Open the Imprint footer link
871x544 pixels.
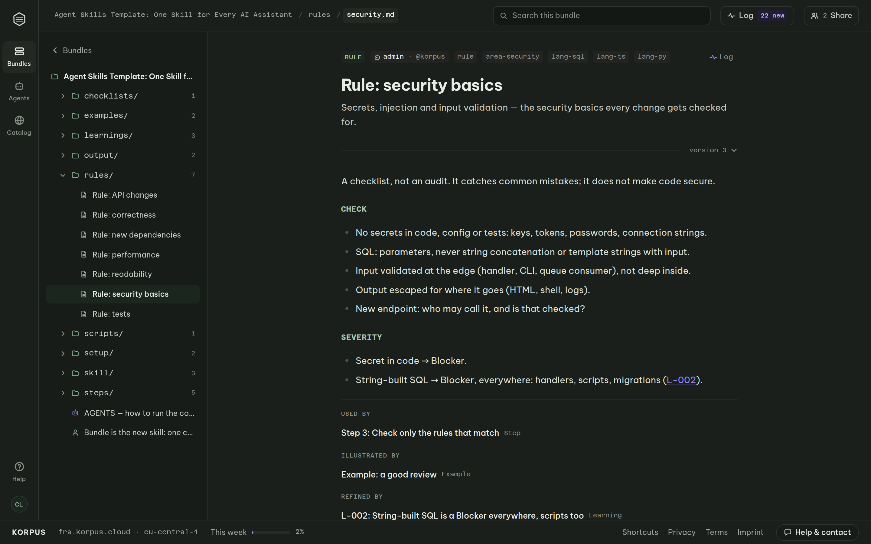pyautogui.click(x=750, y=532)
